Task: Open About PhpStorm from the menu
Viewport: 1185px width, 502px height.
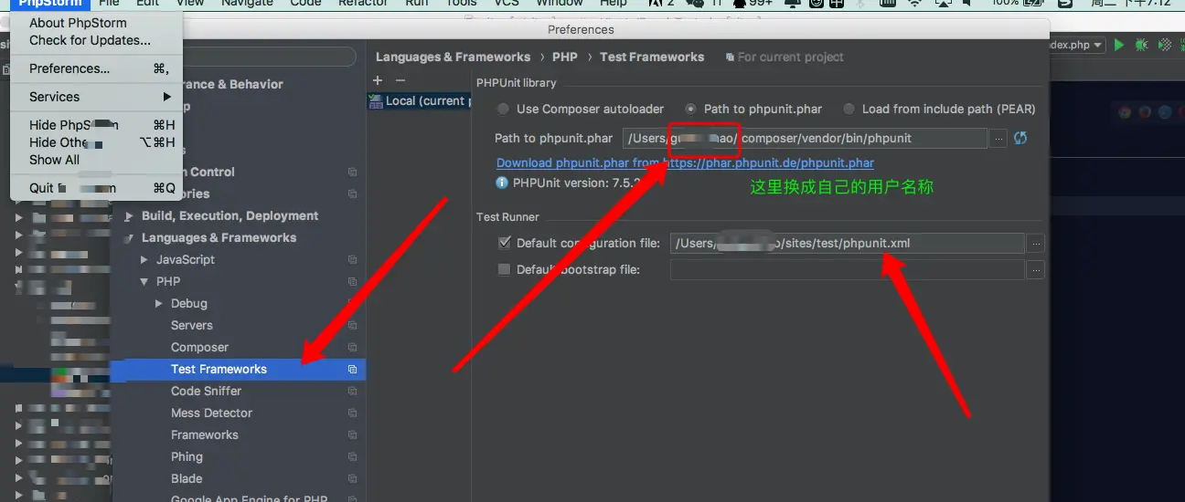Action: click(x=78, y=23)
